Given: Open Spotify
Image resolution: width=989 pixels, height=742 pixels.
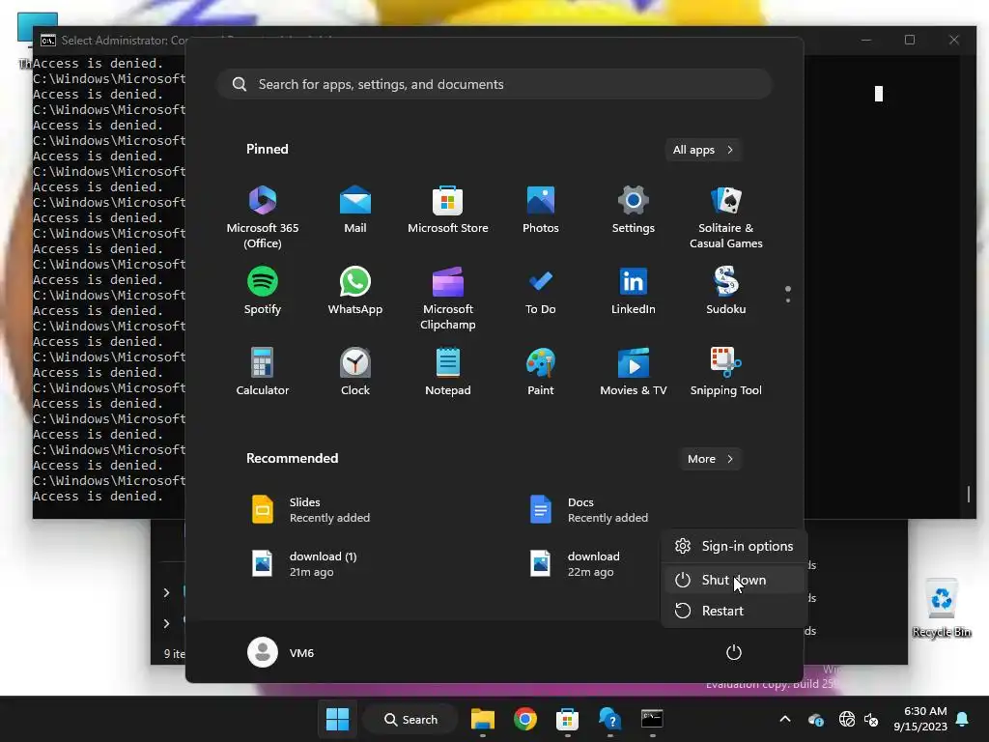Looking at the screenshot, I should click(263, 290).
